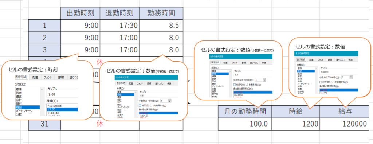Screen dimensions: 373x144
Task: Click decimal places spinner in dialog above 月の勤務時間
Action: pos(264,80)
